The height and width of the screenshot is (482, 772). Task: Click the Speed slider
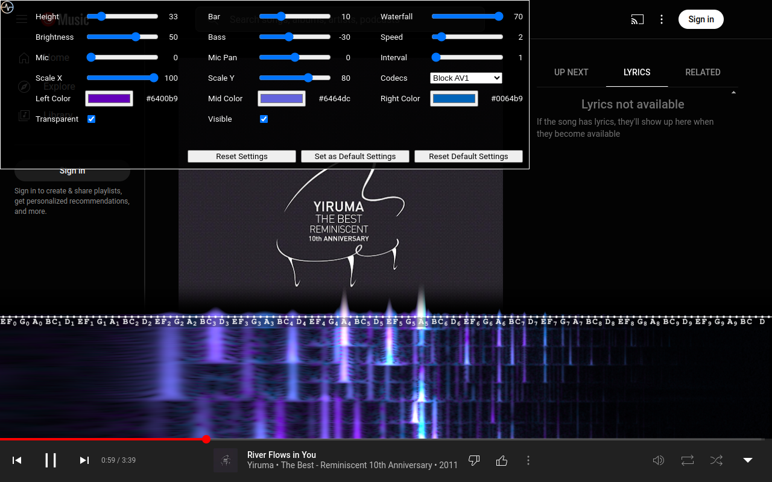[467, 37]
